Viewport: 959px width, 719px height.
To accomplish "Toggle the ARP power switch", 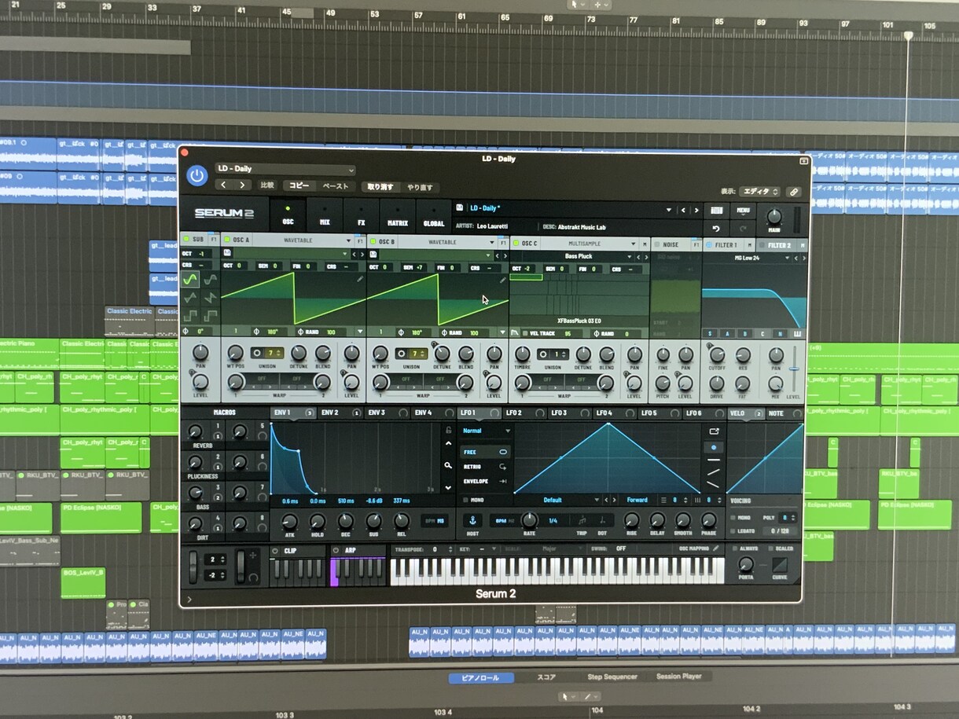I will (336, 551).
